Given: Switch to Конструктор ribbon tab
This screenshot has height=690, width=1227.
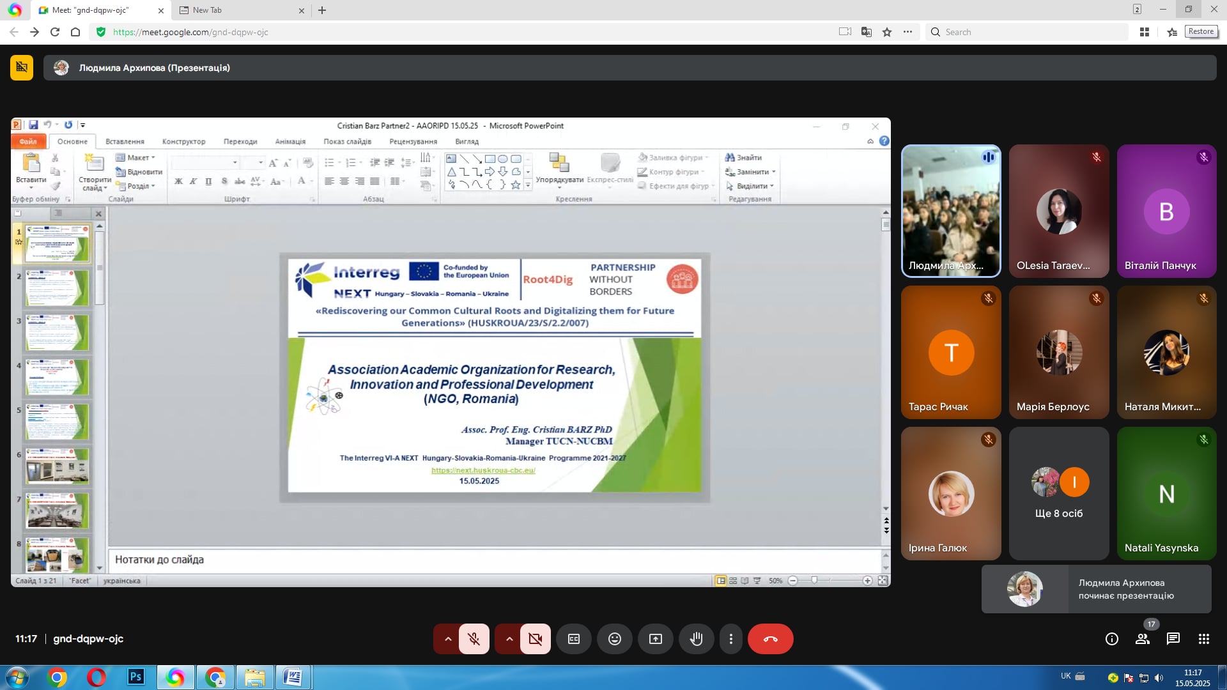Looking at the screenshot, I should [183, 141].
